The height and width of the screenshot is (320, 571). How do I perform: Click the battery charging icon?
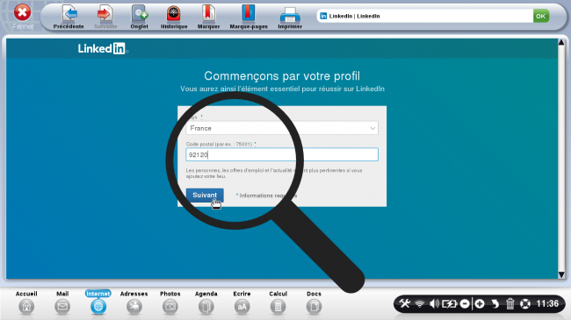click(x=450, y=303)
